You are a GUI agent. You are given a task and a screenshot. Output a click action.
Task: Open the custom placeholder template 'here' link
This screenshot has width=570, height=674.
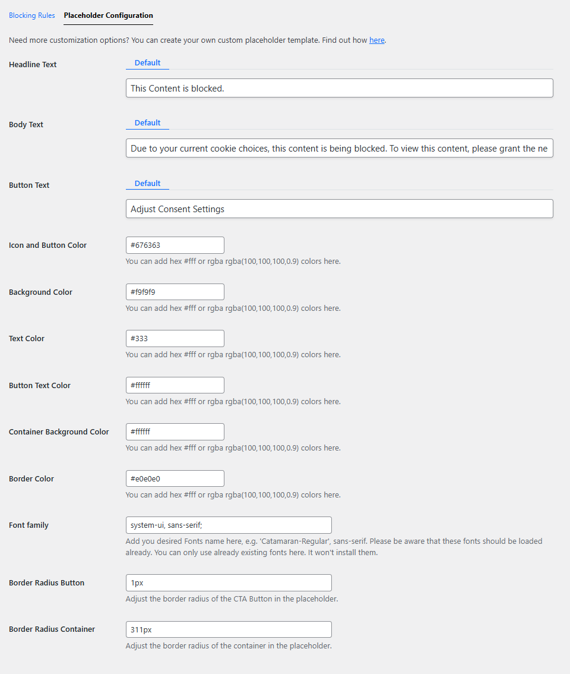click(376, 40)
